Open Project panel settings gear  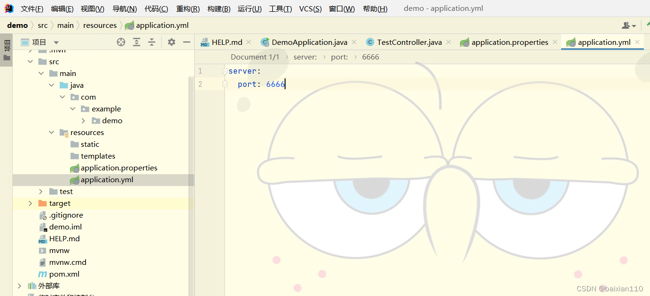[x=172, y=42]
